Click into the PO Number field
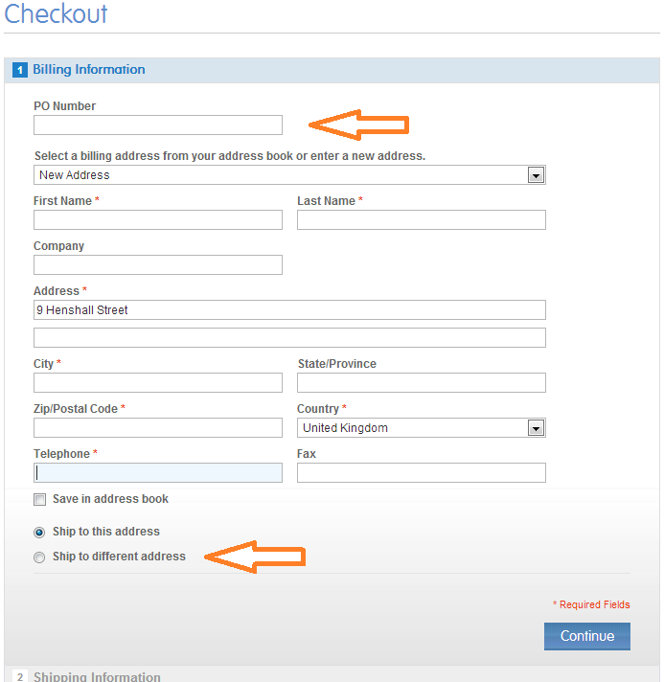The width and height of the screenshot is (664, 682). tap(158, 125)
